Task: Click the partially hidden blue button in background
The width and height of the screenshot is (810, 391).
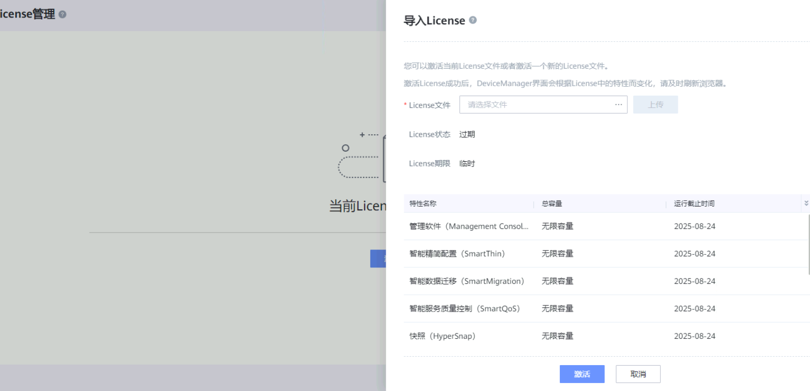Action: [x=378, y=258]
